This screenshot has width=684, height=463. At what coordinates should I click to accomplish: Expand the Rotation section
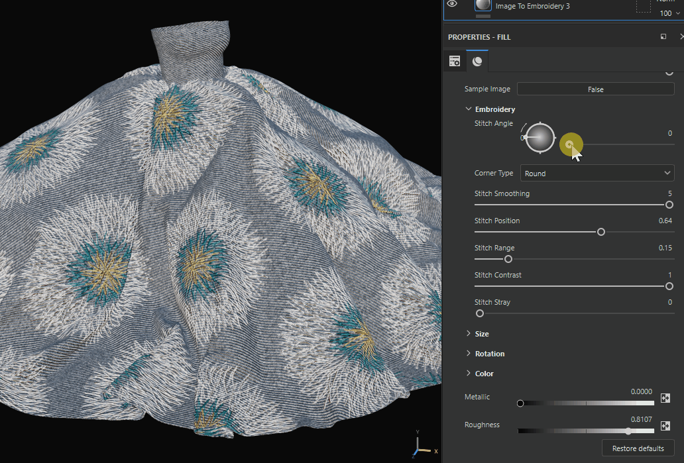[x=469, y=353]
